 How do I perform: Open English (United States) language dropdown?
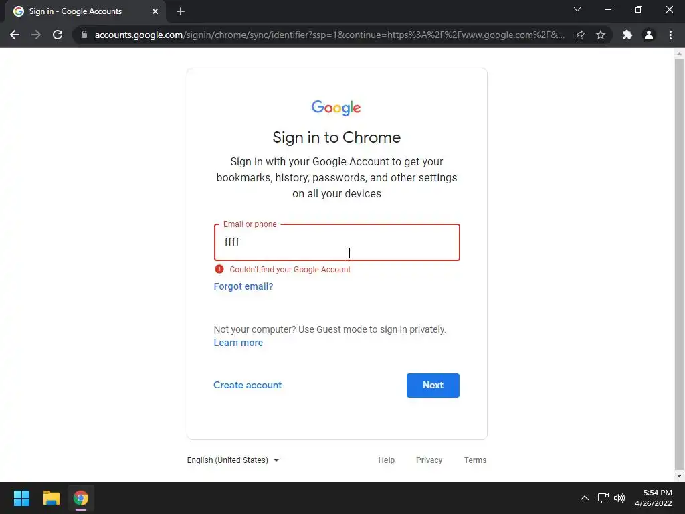click(233, 460)
